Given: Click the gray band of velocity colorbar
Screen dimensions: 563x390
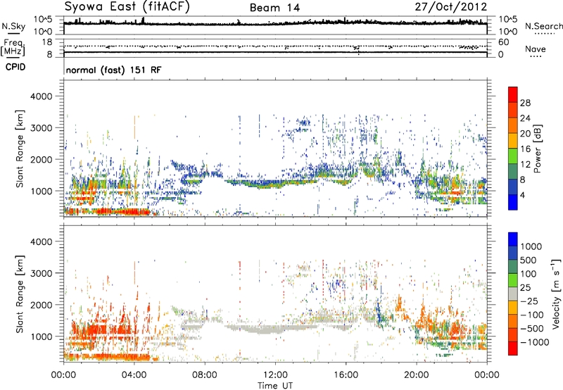Looking at the screenshot, I should [513, 294].
